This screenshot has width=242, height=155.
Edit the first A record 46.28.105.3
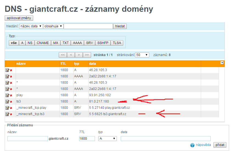tap(7, 70)
